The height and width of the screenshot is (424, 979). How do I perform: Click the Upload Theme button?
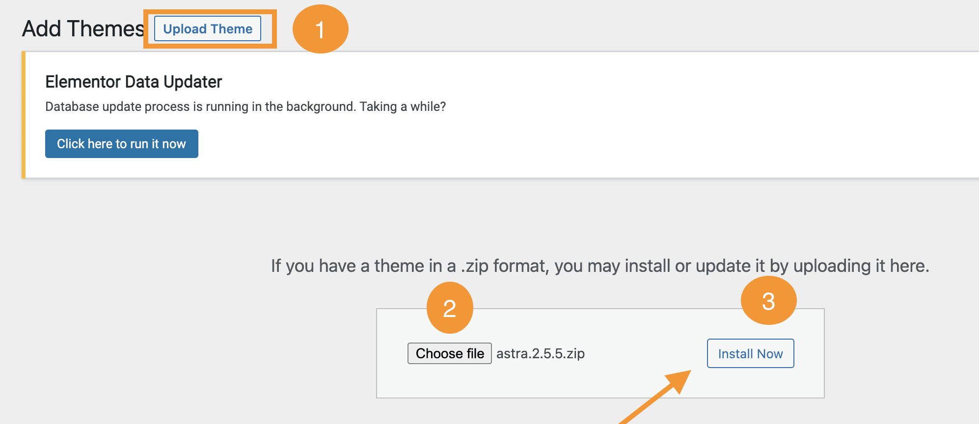[x=208, y=29]
